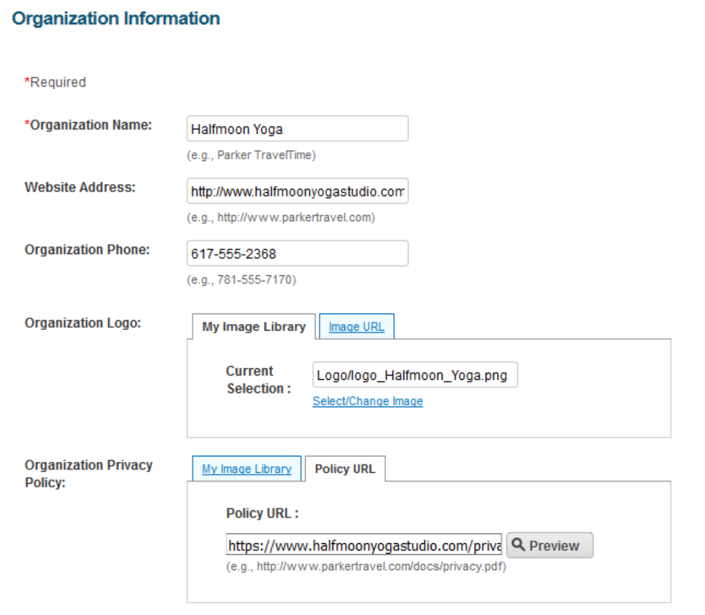
Task: Open the Select/Change Image link
Action: tap(368, 401)
